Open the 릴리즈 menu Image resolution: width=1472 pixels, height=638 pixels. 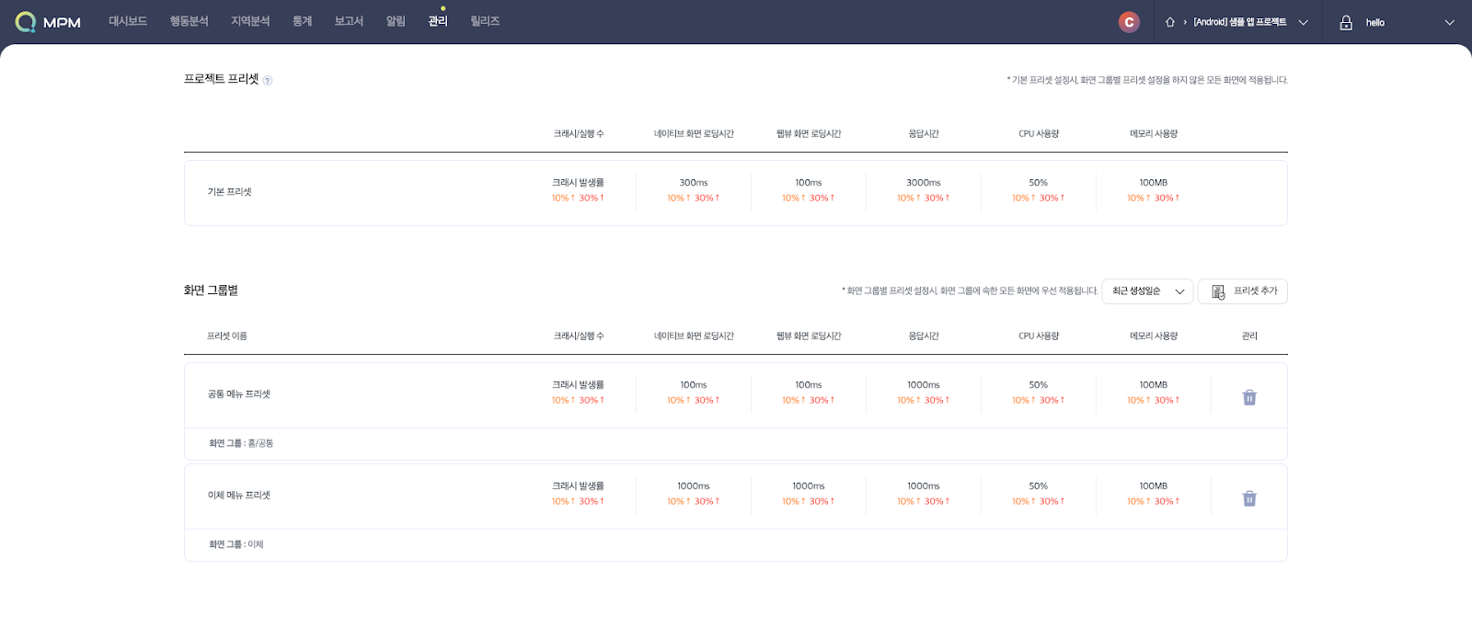pos(485,21)
